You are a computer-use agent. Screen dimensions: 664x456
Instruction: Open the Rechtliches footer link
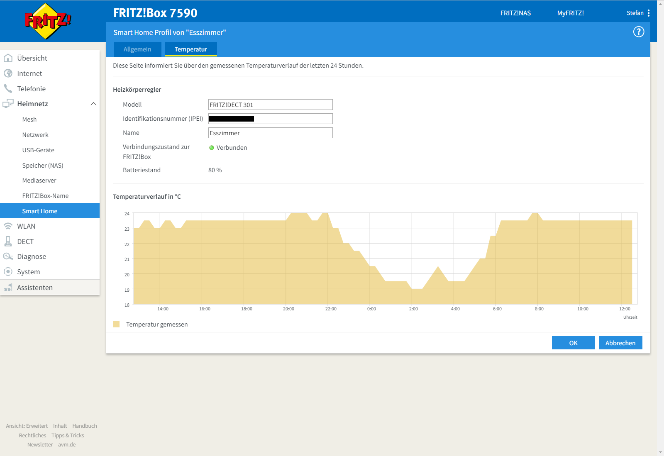[32, 436]
